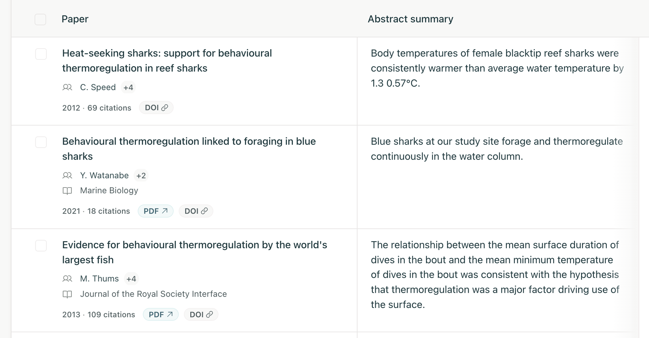Toggle the select-all checkbox in the Paper header
649x338 pixels.
[x=41, y=19]
